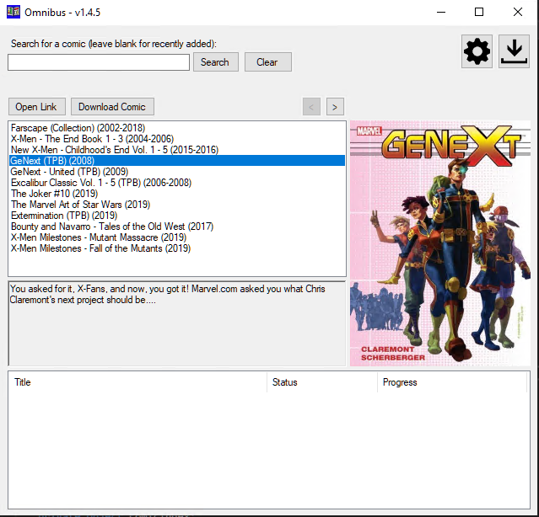The width and height of the screenshot is (539, 517).
Task: Select Excalibur Classic Vol. 1 - 5 entry
Action: point(177,183)
